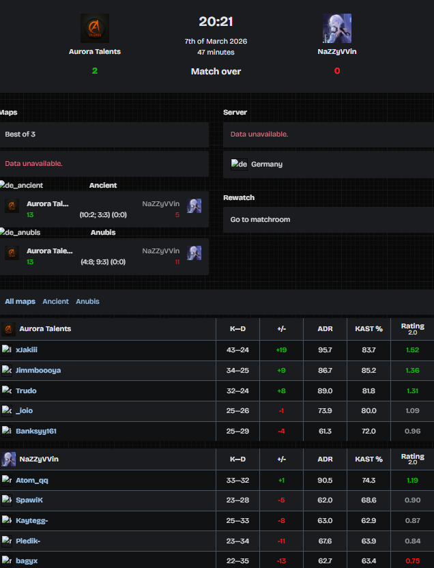
Task: Click Pledik-'s 63.9 KAST value
Action: [x=368, y=541]
